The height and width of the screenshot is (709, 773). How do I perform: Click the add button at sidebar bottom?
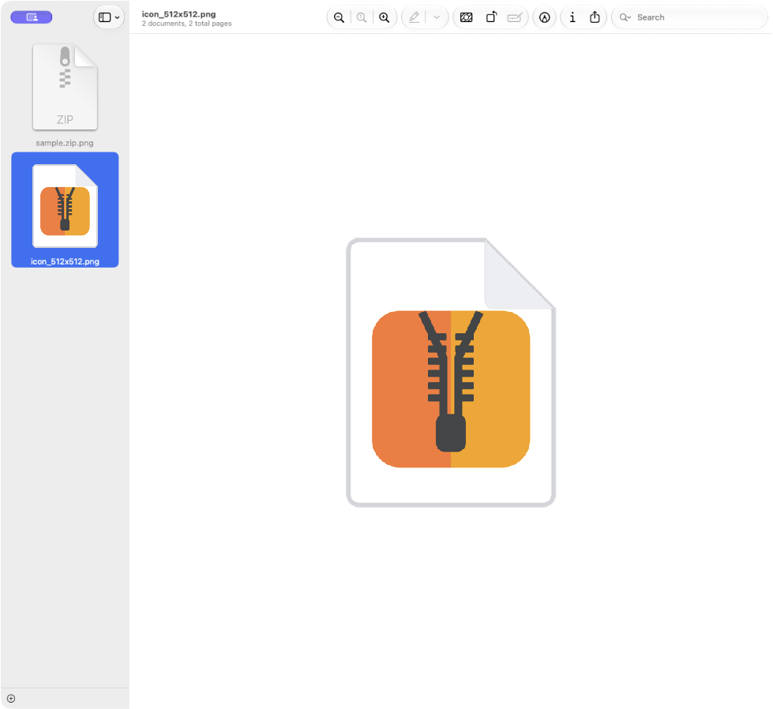[x=11, y=699]
